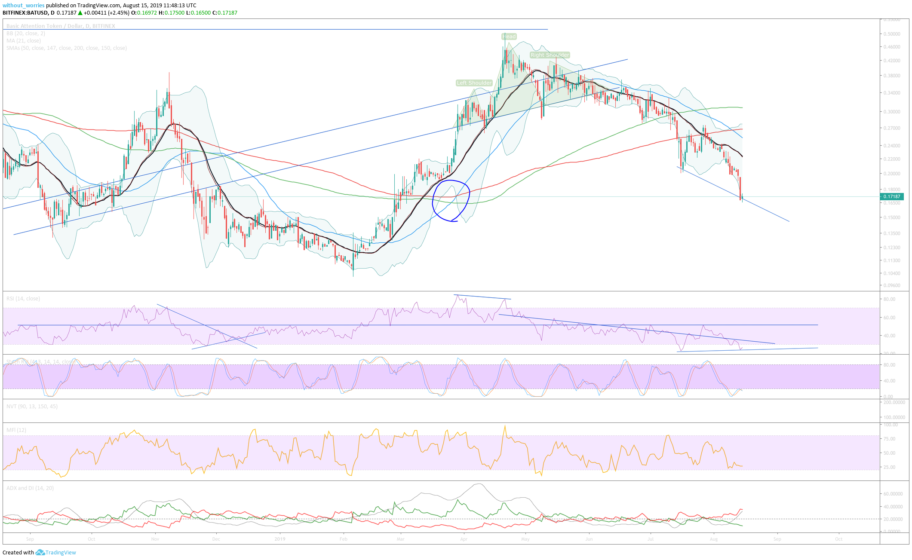Click the blue hand-drawn ellipse annotation
Screen dimensions: 912x560
pyautogui.click(x=451, y=200)
